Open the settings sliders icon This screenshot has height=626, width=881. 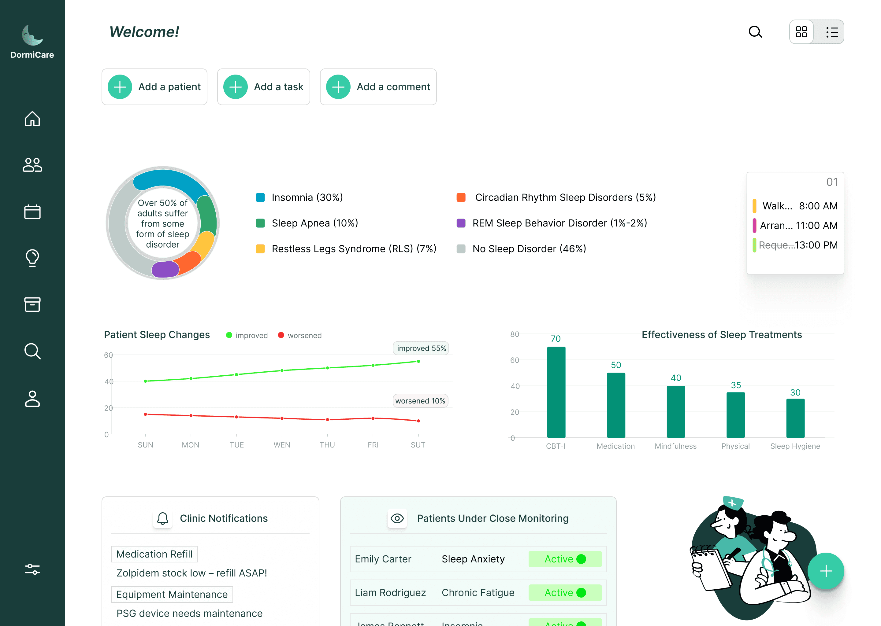point(32,569)
